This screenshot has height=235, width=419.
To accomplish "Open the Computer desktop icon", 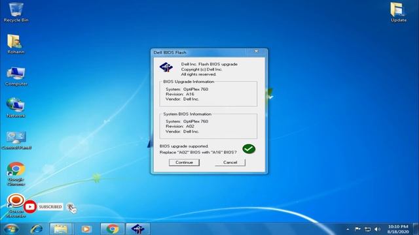I will pyautogui.click(x=16, y=76).
